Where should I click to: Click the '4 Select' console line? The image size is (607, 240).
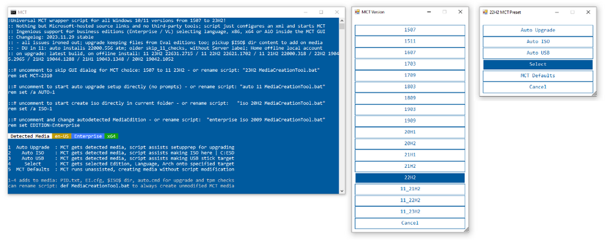[121, 164]
